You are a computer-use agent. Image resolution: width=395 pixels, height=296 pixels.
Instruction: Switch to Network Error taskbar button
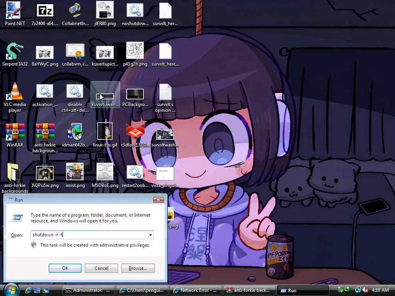[x=196, y=291]
